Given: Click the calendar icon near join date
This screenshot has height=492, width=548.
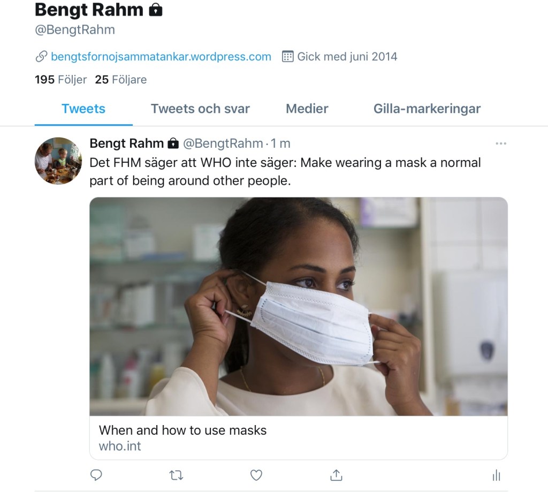Looking at the screenshot, I should click(287, 57).
